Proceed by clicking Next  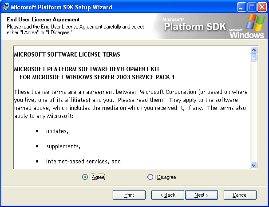tap(202, 195)
